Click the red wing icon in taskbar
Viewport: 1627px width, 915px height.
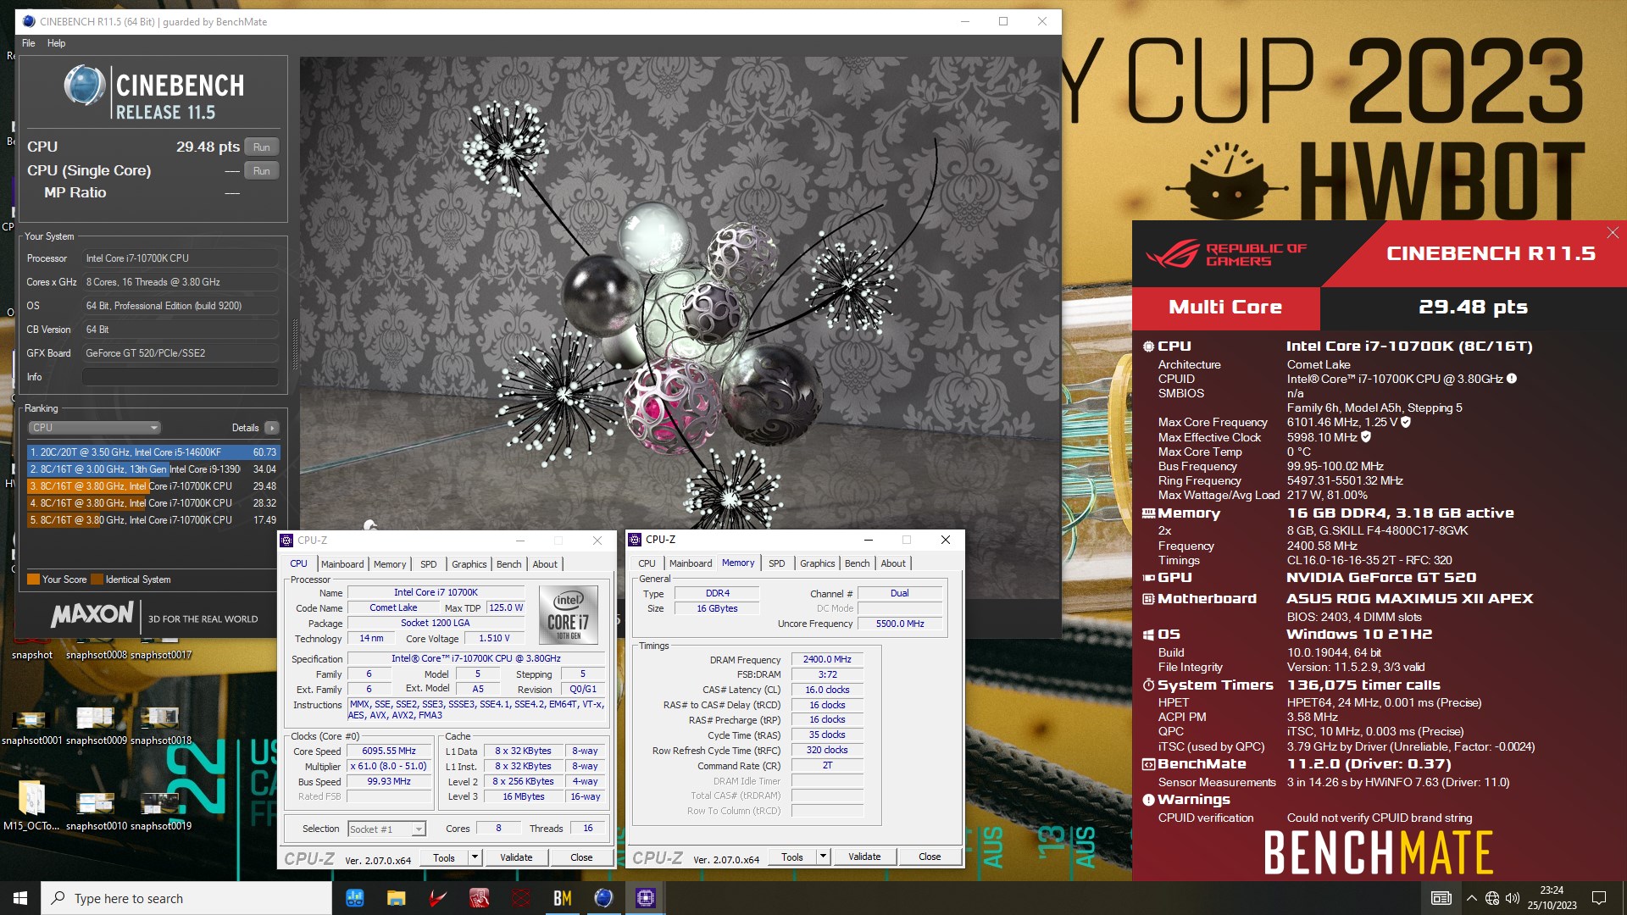pyautogui.click(x=437, y=898)
